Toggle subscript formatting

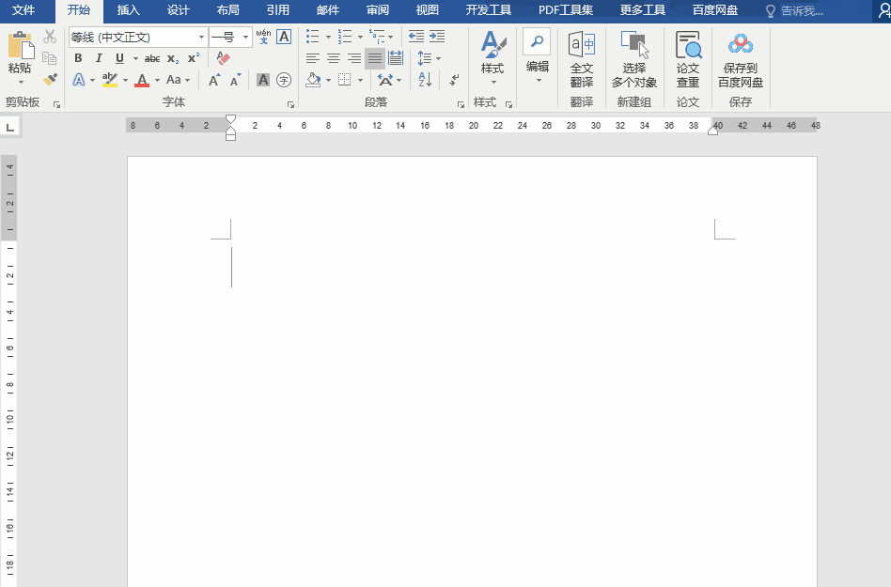(173, 58)
